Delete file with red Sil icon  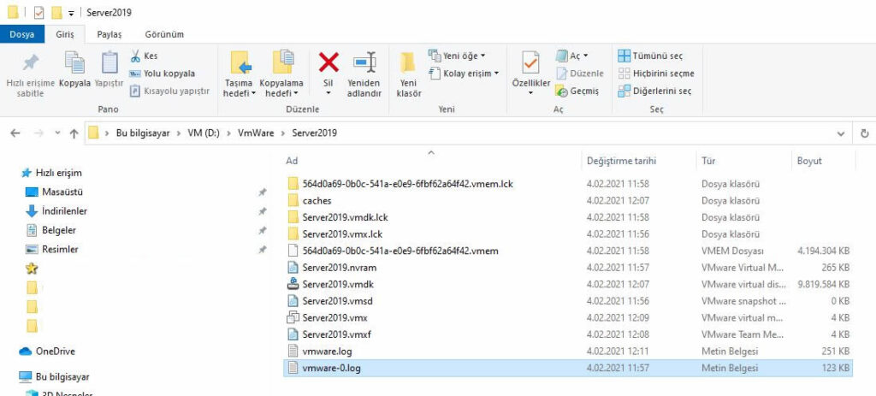point(328,62)
